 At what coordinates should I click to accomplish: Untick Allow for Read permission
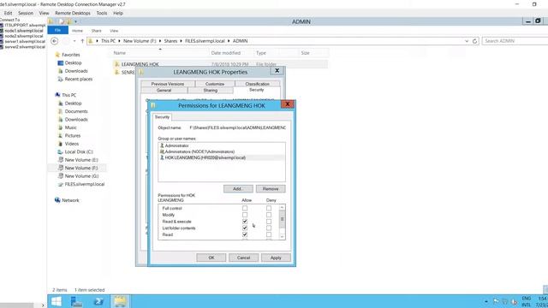(x=245, y=234)
